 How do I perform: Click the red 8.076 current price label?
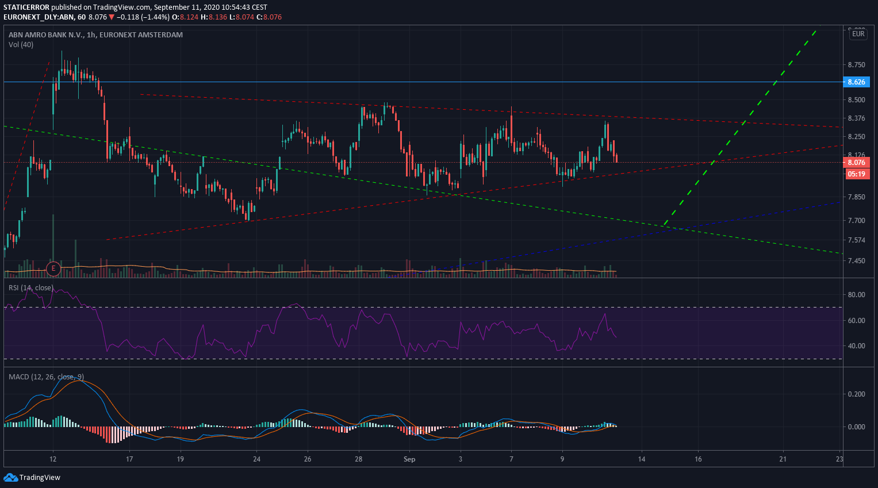(x=856, y=163)
